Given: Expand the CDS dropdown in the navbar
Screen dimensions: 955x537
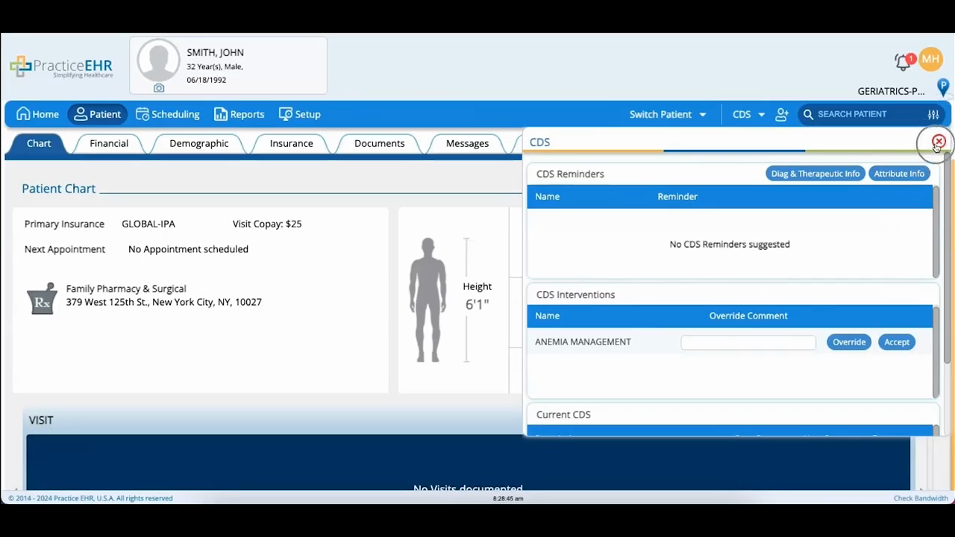Looking at the screenshot, I should pyautogui.click(x=748, y=114).
